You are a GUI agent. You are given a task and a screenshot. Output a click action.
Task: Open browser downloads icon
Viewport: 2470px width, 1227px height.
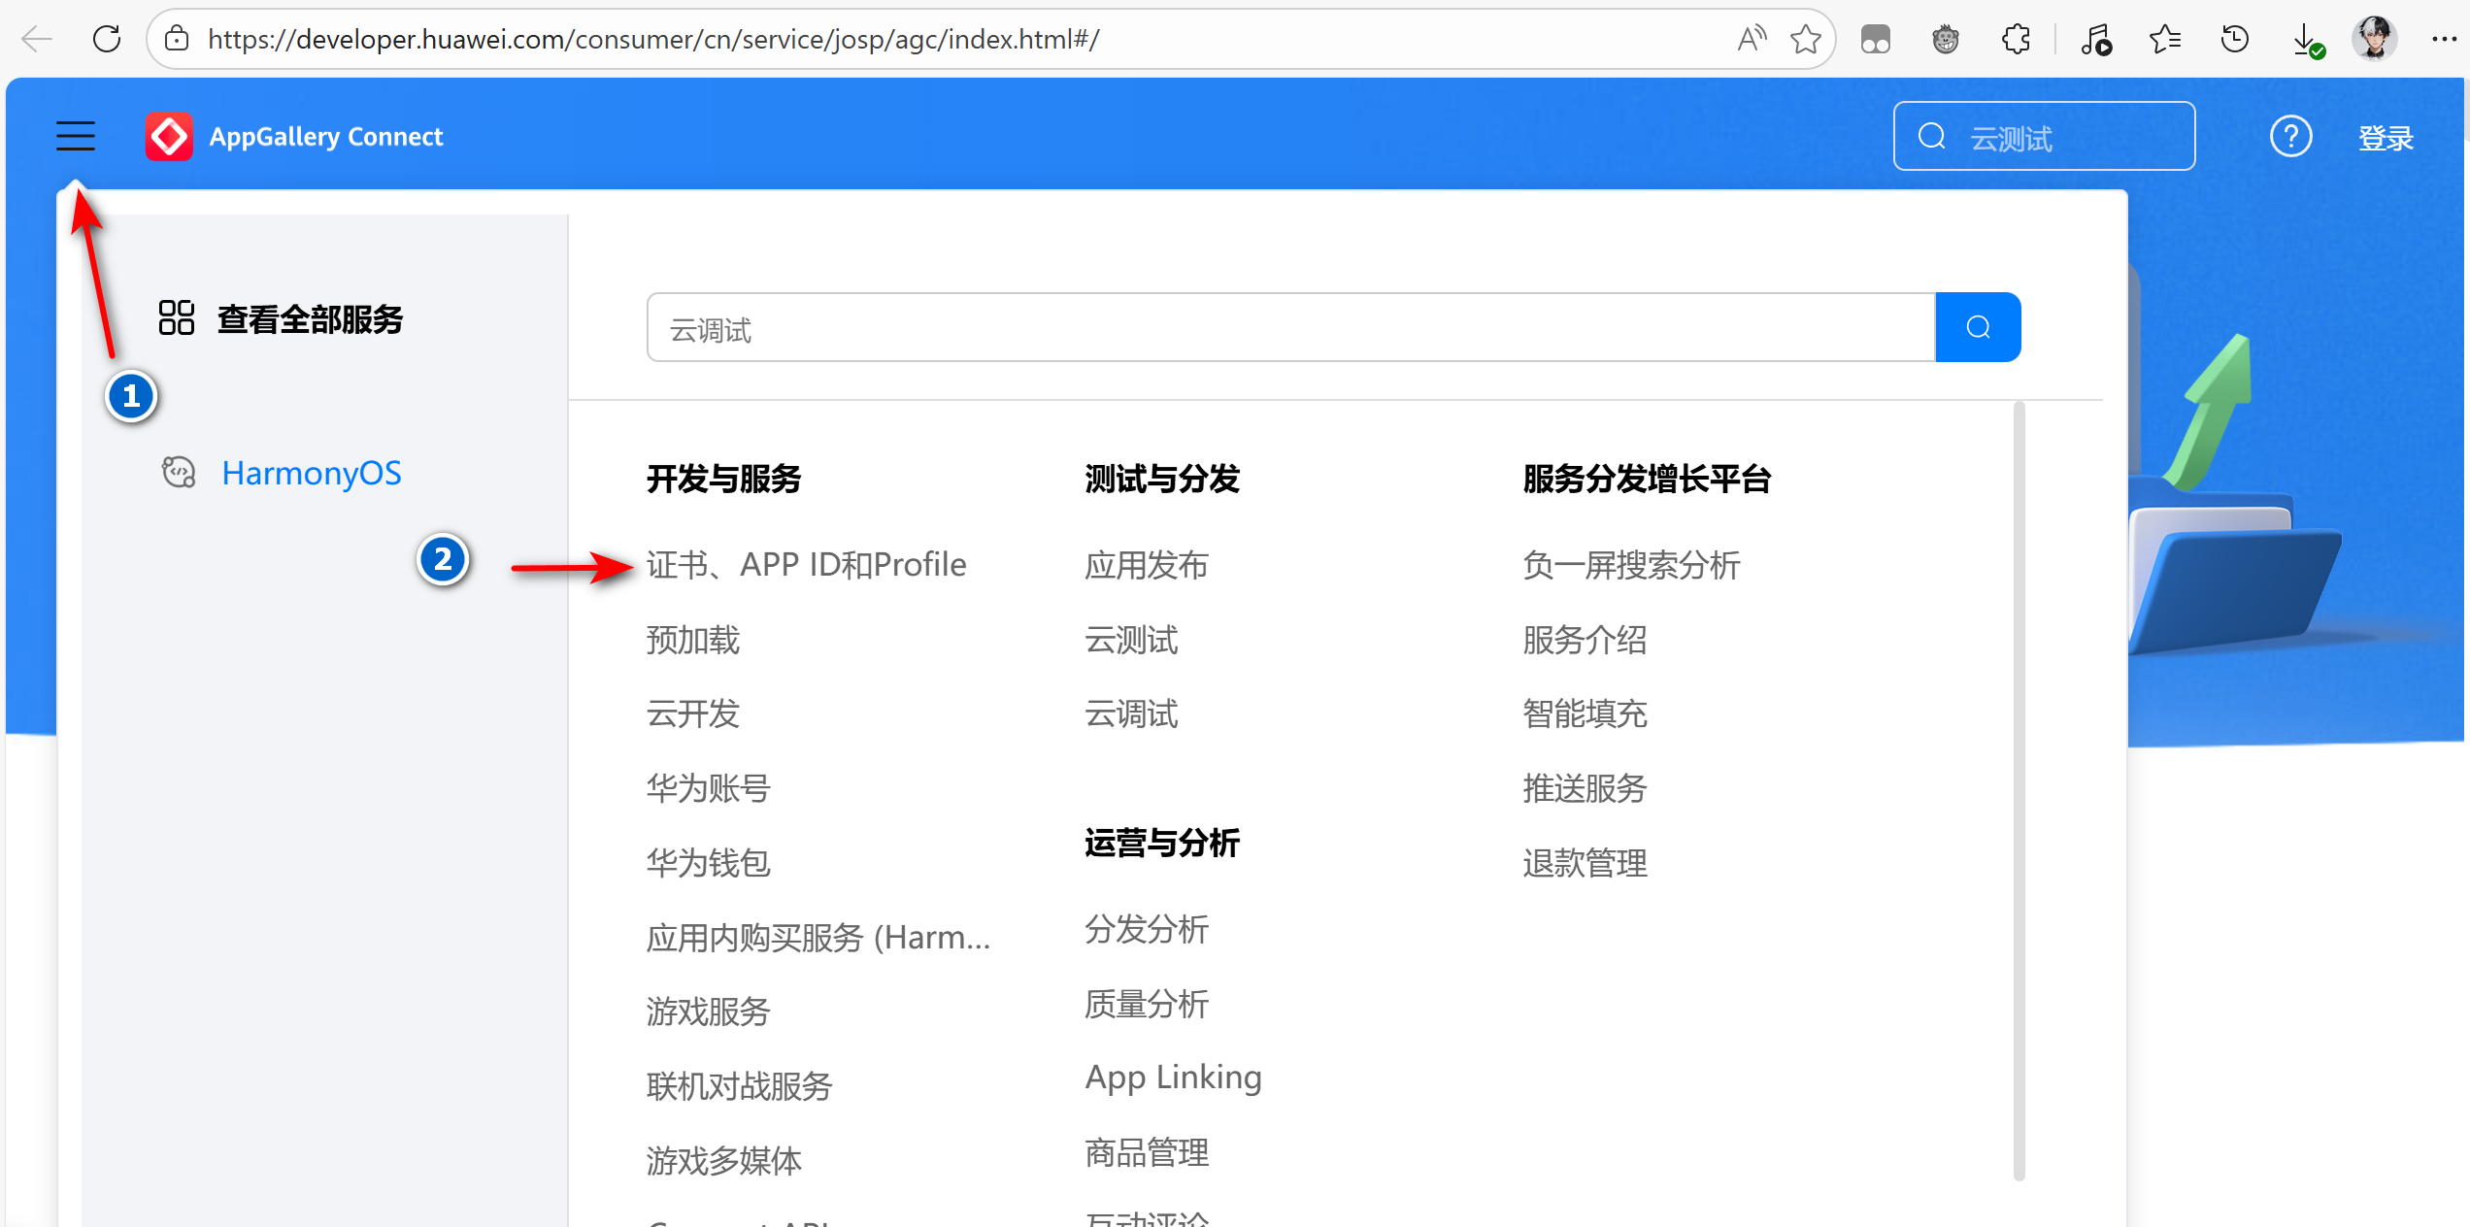pos(2306,40)
